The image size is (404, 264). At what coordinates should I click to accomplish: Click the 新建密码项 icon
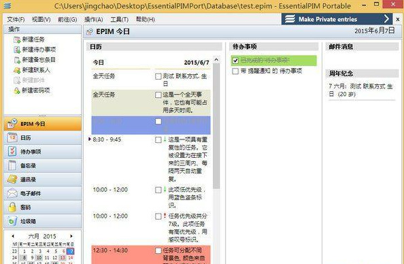click(17, 90)
